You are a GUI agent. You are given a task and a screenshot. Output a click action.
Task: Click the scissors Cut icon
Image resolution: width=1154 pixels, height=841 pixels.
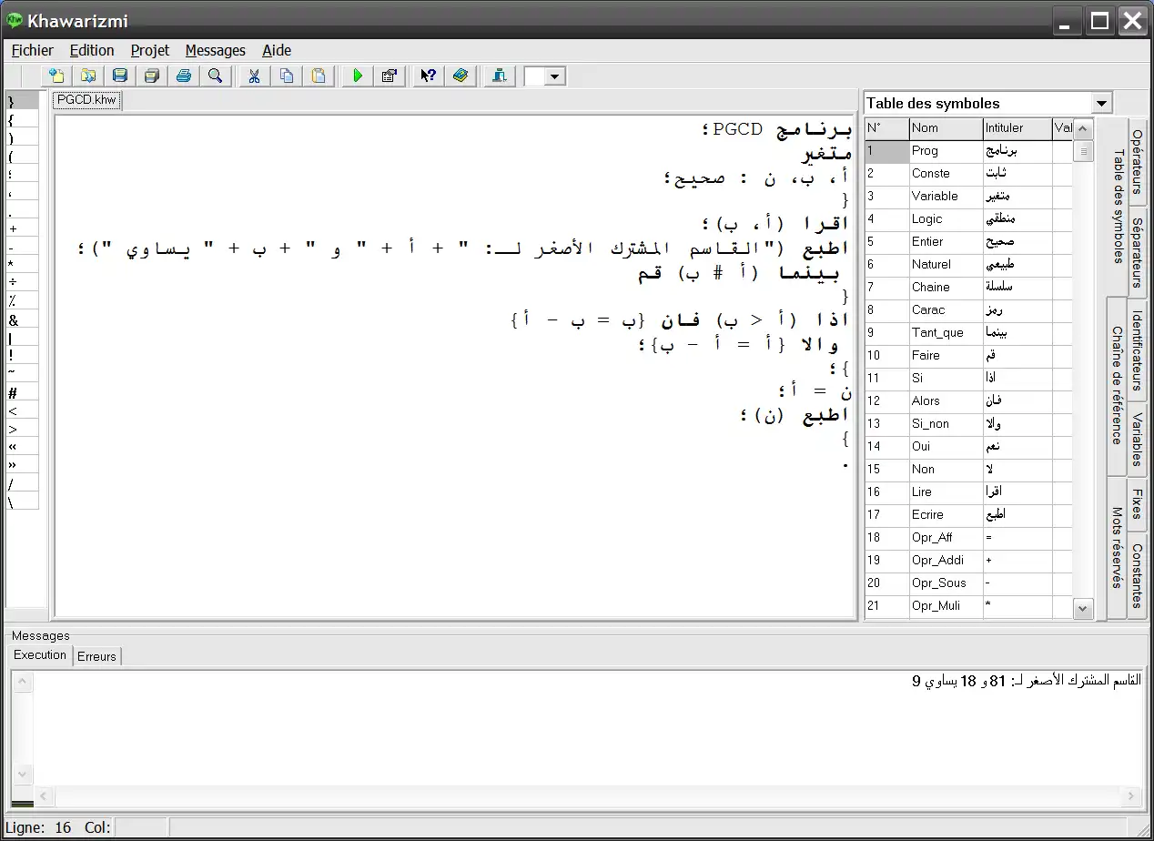[x=255, y=76]
